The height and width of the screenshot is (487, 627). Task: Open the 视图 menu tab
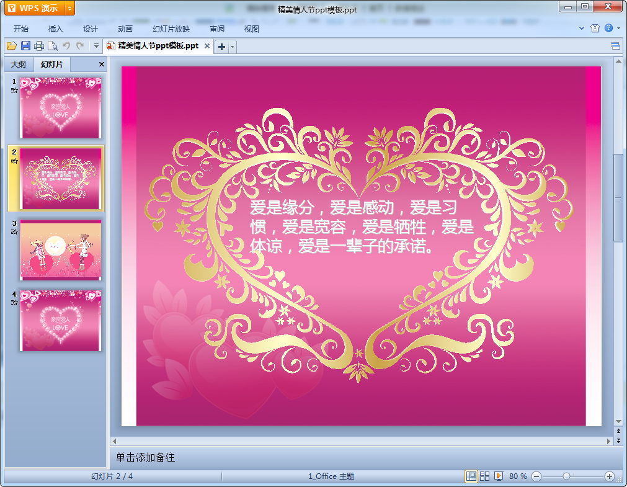[252, 29]
